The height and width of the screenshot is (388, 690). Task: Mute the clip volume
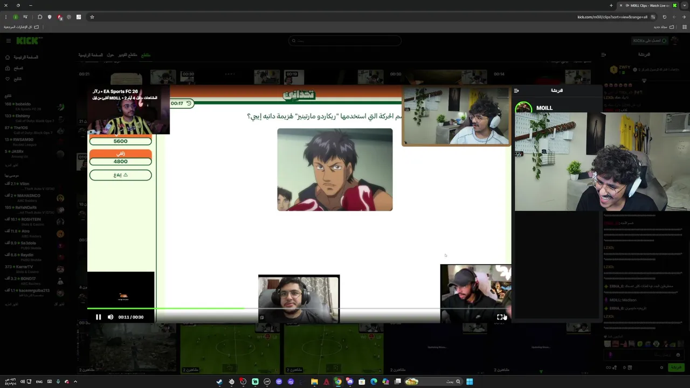click(x=111, y=317)
